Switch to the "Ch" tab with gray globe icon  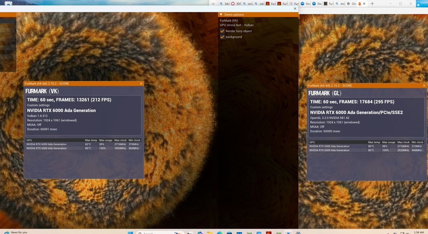point(351,3)
